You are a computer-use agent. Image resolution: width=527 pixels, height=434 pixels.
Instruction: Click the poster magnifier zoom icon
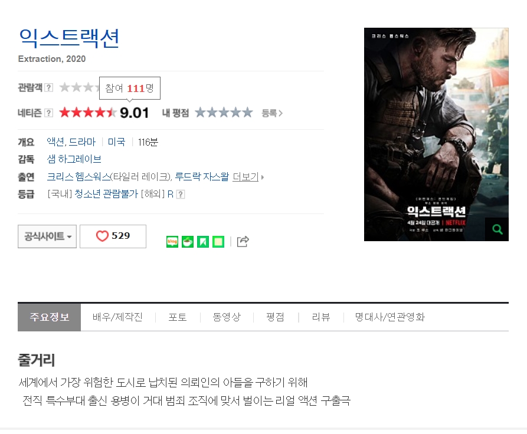pyautogui.click(x=497, y=229)
